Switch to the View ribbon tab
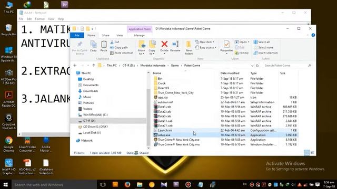This screenshot has height=189, width=337. coord(120,35)
